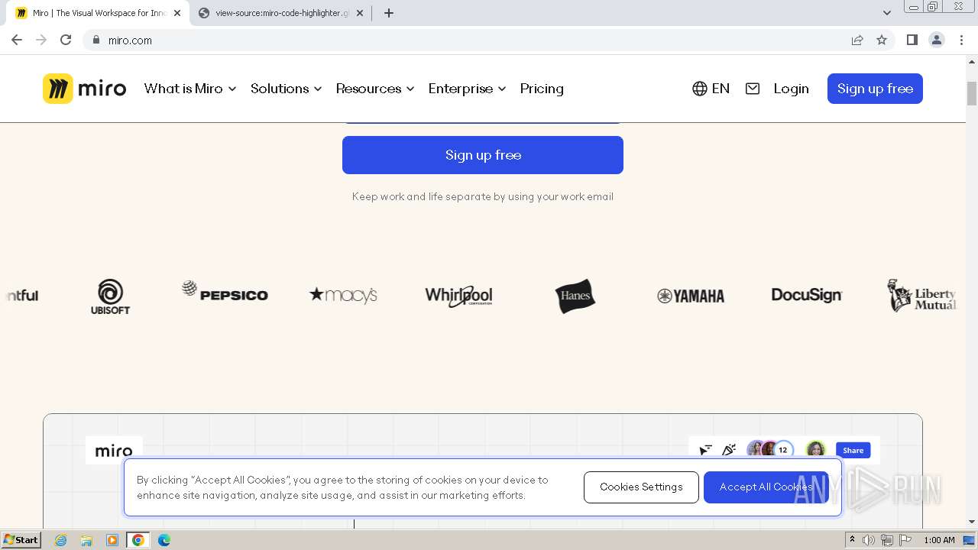Viewport: 978px width, 550px height.
Task: Accept All Cookies
Action: click(766, 487)
